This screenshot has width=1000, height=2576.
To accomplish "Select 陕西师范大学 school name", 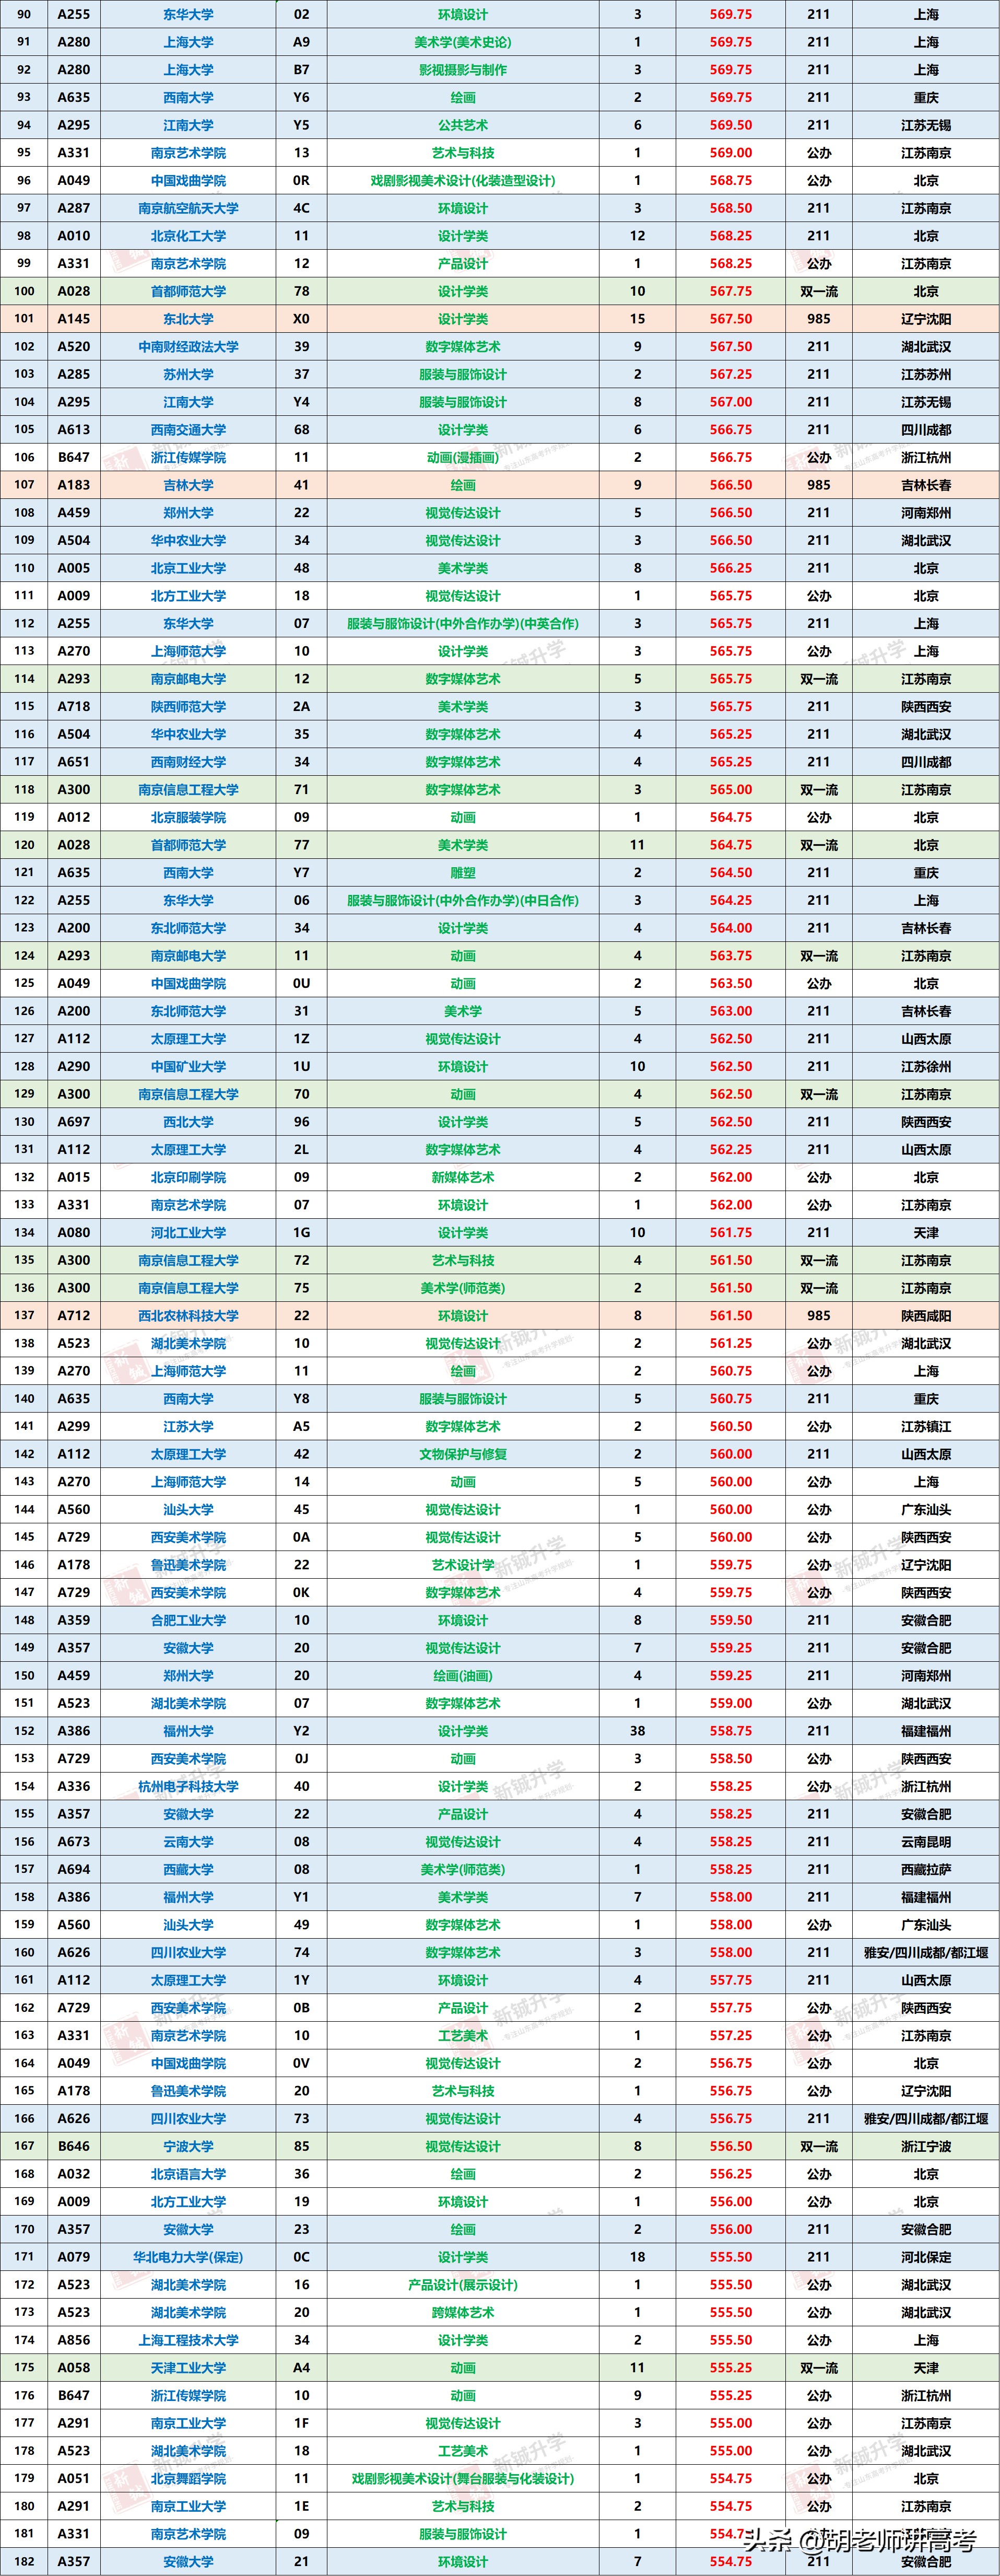I will coord(188,706).
